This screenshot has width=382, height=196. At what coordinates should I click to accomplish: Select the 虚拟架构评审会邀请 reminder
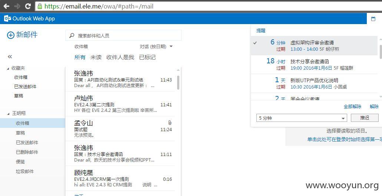pyautogui.click(x=314, y=46)
